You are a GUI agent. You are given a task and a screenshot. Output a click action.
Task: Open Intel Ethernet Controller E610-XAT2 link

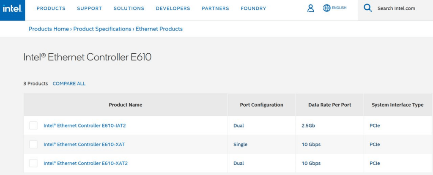(x=85, y=163)
